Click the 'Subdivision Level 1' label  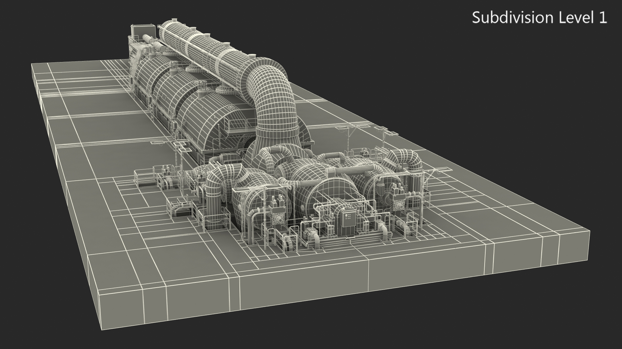[539, 17]
